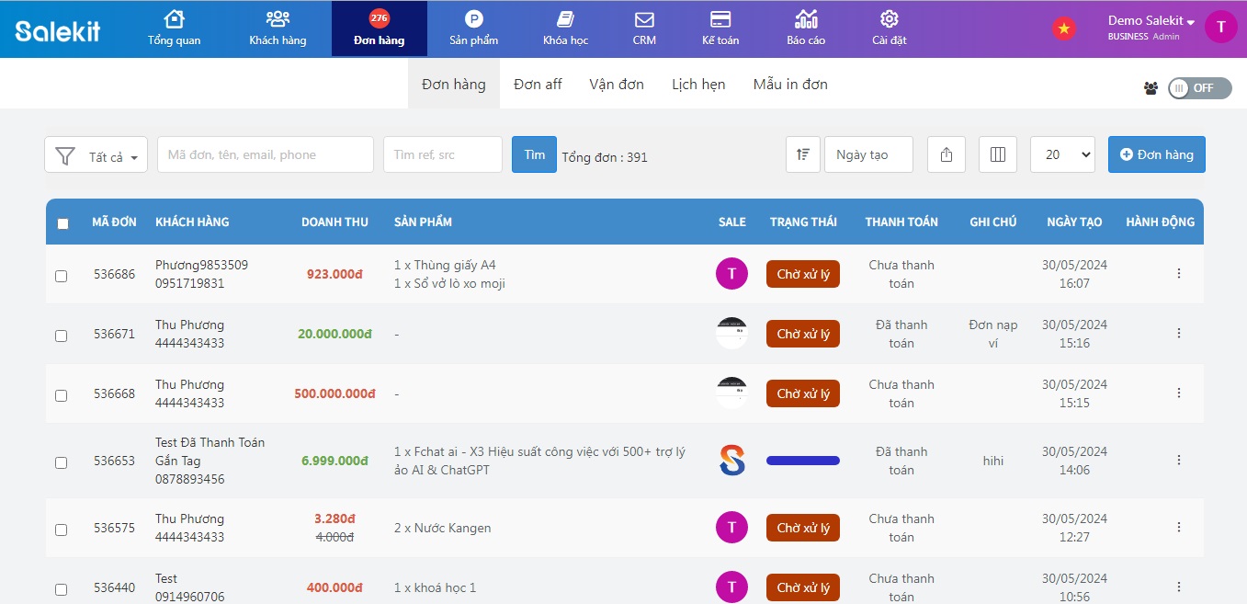Switch to the Vận đơn tab
Image resolution: width=1247 pixels, height=604 pixels.
click(617, 85)
